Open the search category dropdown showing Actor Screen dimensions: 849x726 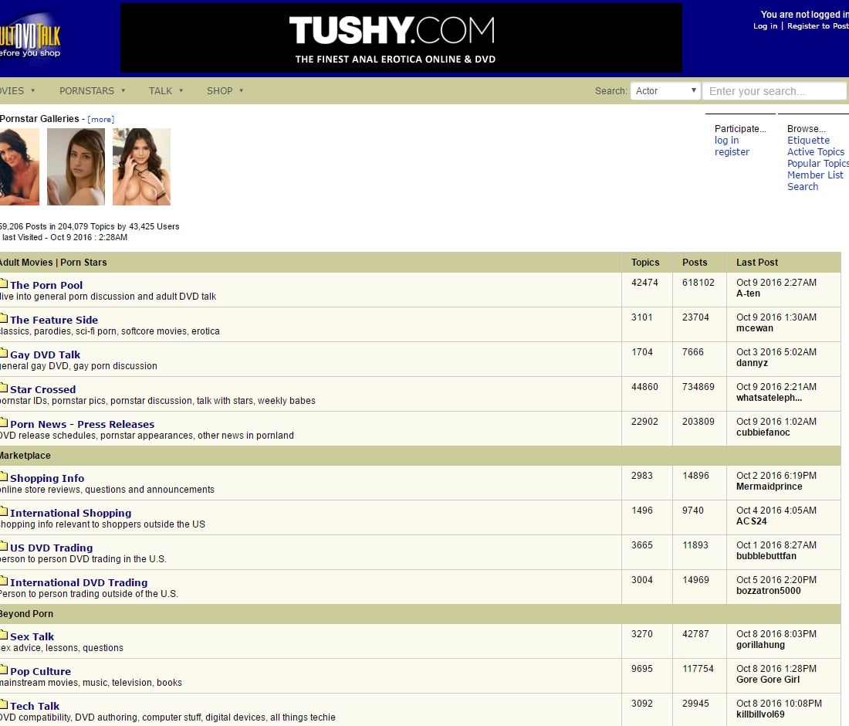coord(665,91)
